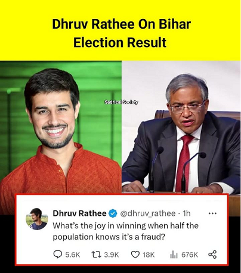Click the retweet arrows icon
This screenshot has height=273, width=241.
[x=97, y=255]
